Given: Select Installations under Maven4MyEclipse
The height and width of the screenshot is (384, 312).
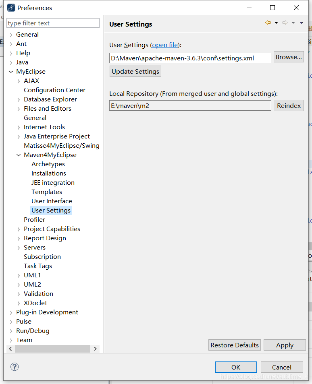Looking at the screenshot, I should tap(49, 173).
